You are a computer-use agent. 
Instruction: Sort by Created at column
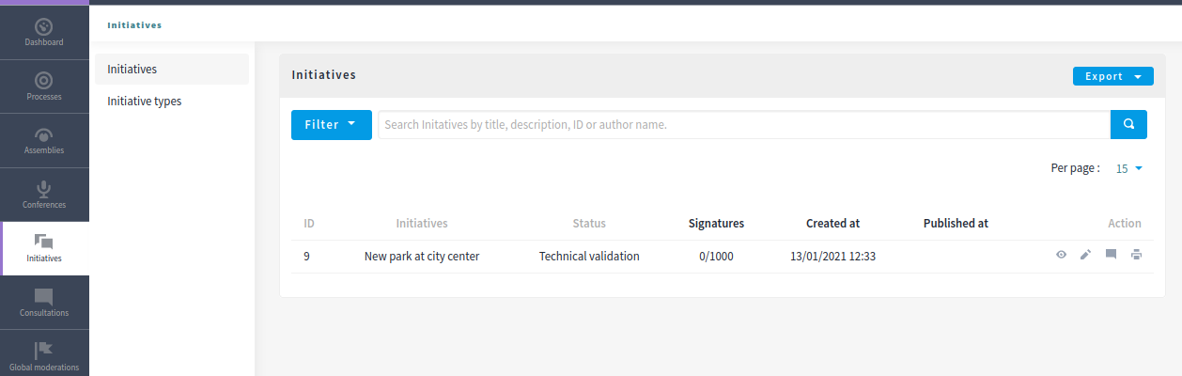[832, 224]
